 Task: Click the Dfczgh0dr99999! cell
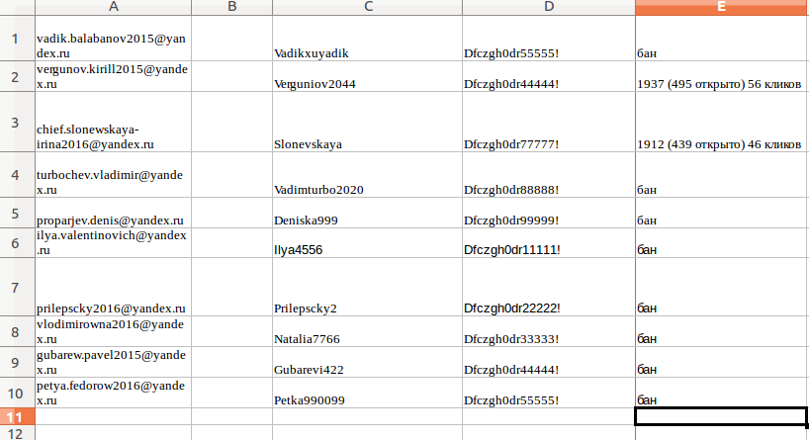[x=549, y=213]
